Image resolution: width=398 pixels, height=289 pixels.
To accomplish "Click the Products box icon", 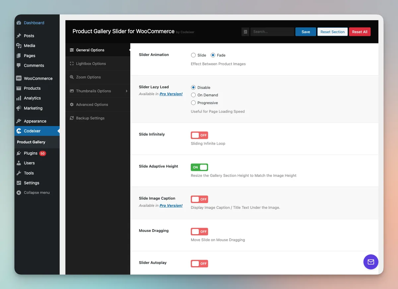I will coord(19,88).
